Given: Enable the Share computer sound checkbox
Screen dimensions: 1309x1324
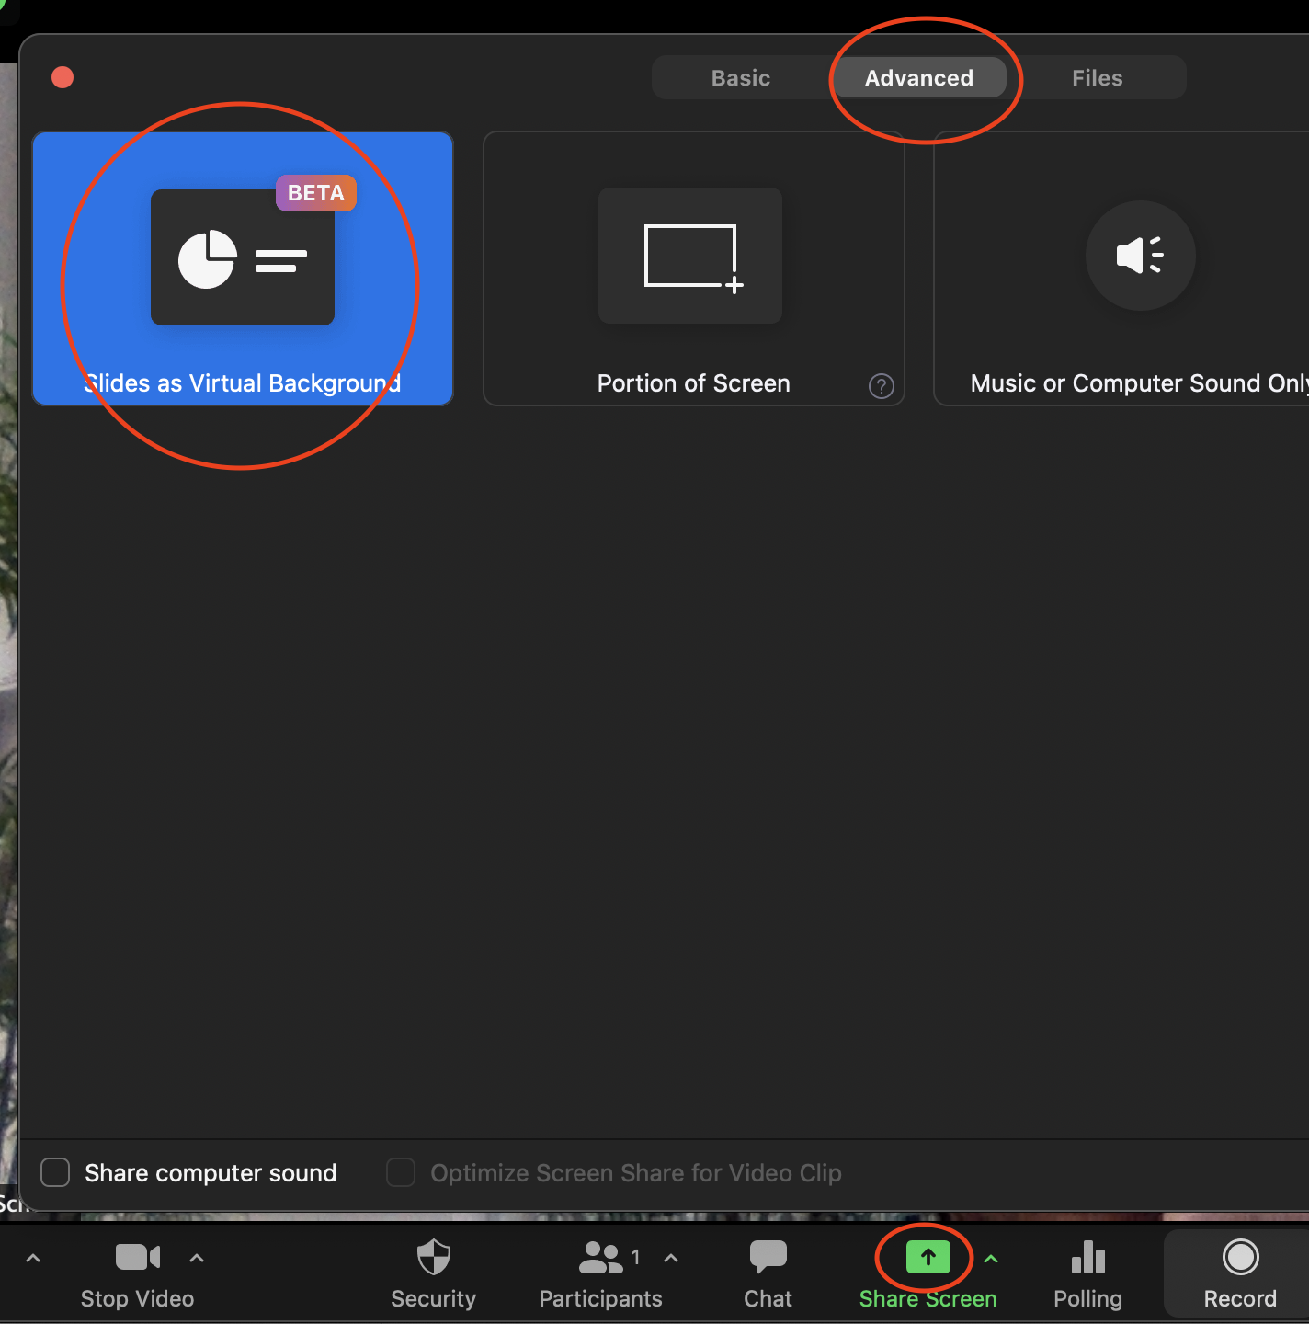Looking at the screenshot, I should (55, 1172).
